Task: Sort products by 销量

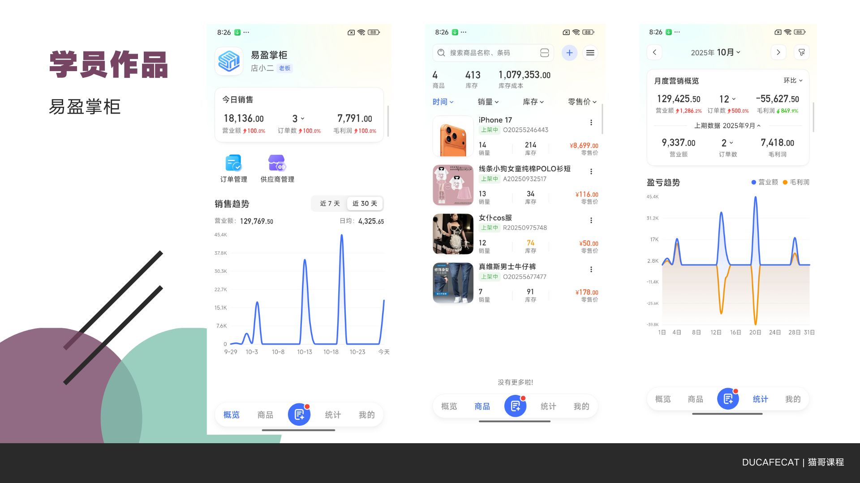Action: coord(488,102)
